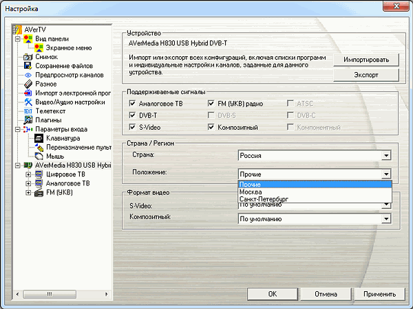Image resolution: width=413 pixels, height=309 pixels.
Task: Toggle the FM (УКВ) радио checkbox
Action: [211, 103]
